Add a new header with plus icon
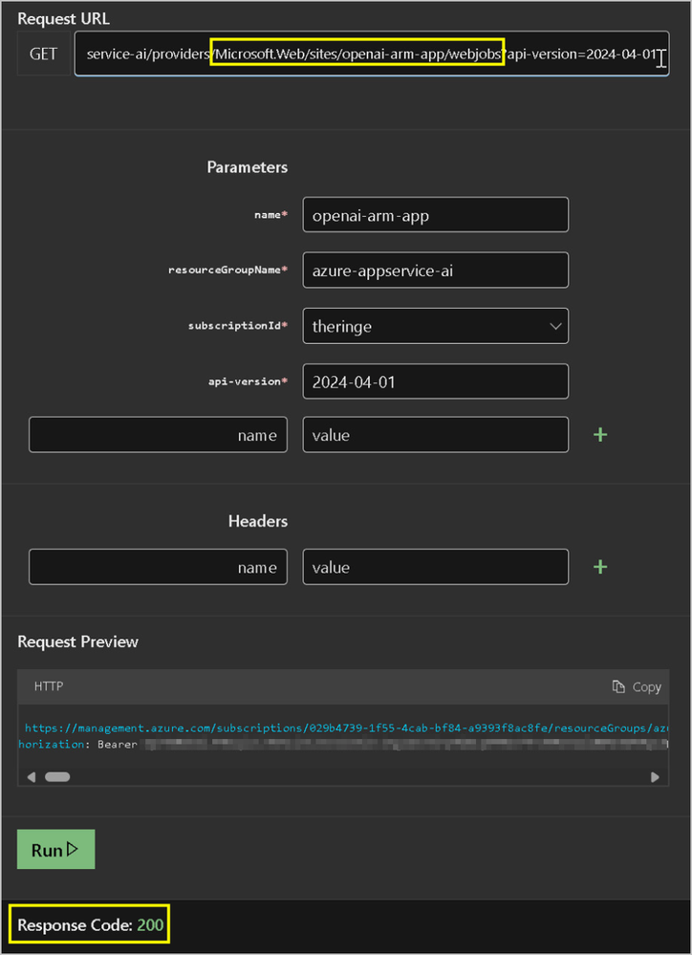The height and width of the screenshot is (955, 692). pos(600,567)
